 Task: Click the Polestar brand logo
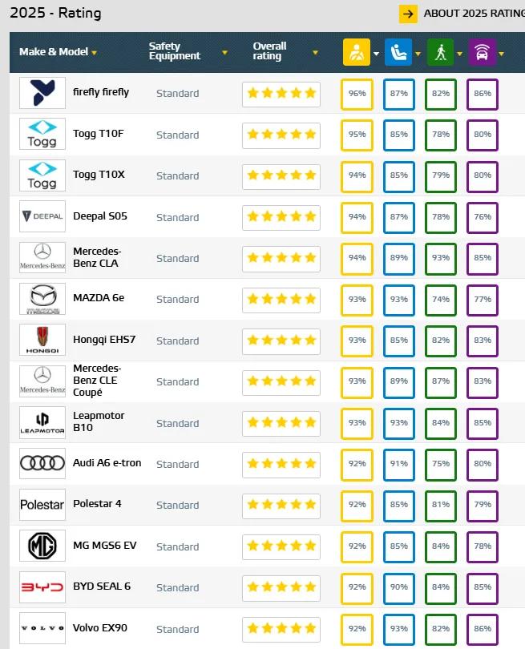pyautogui.click(x=42, y=505)
